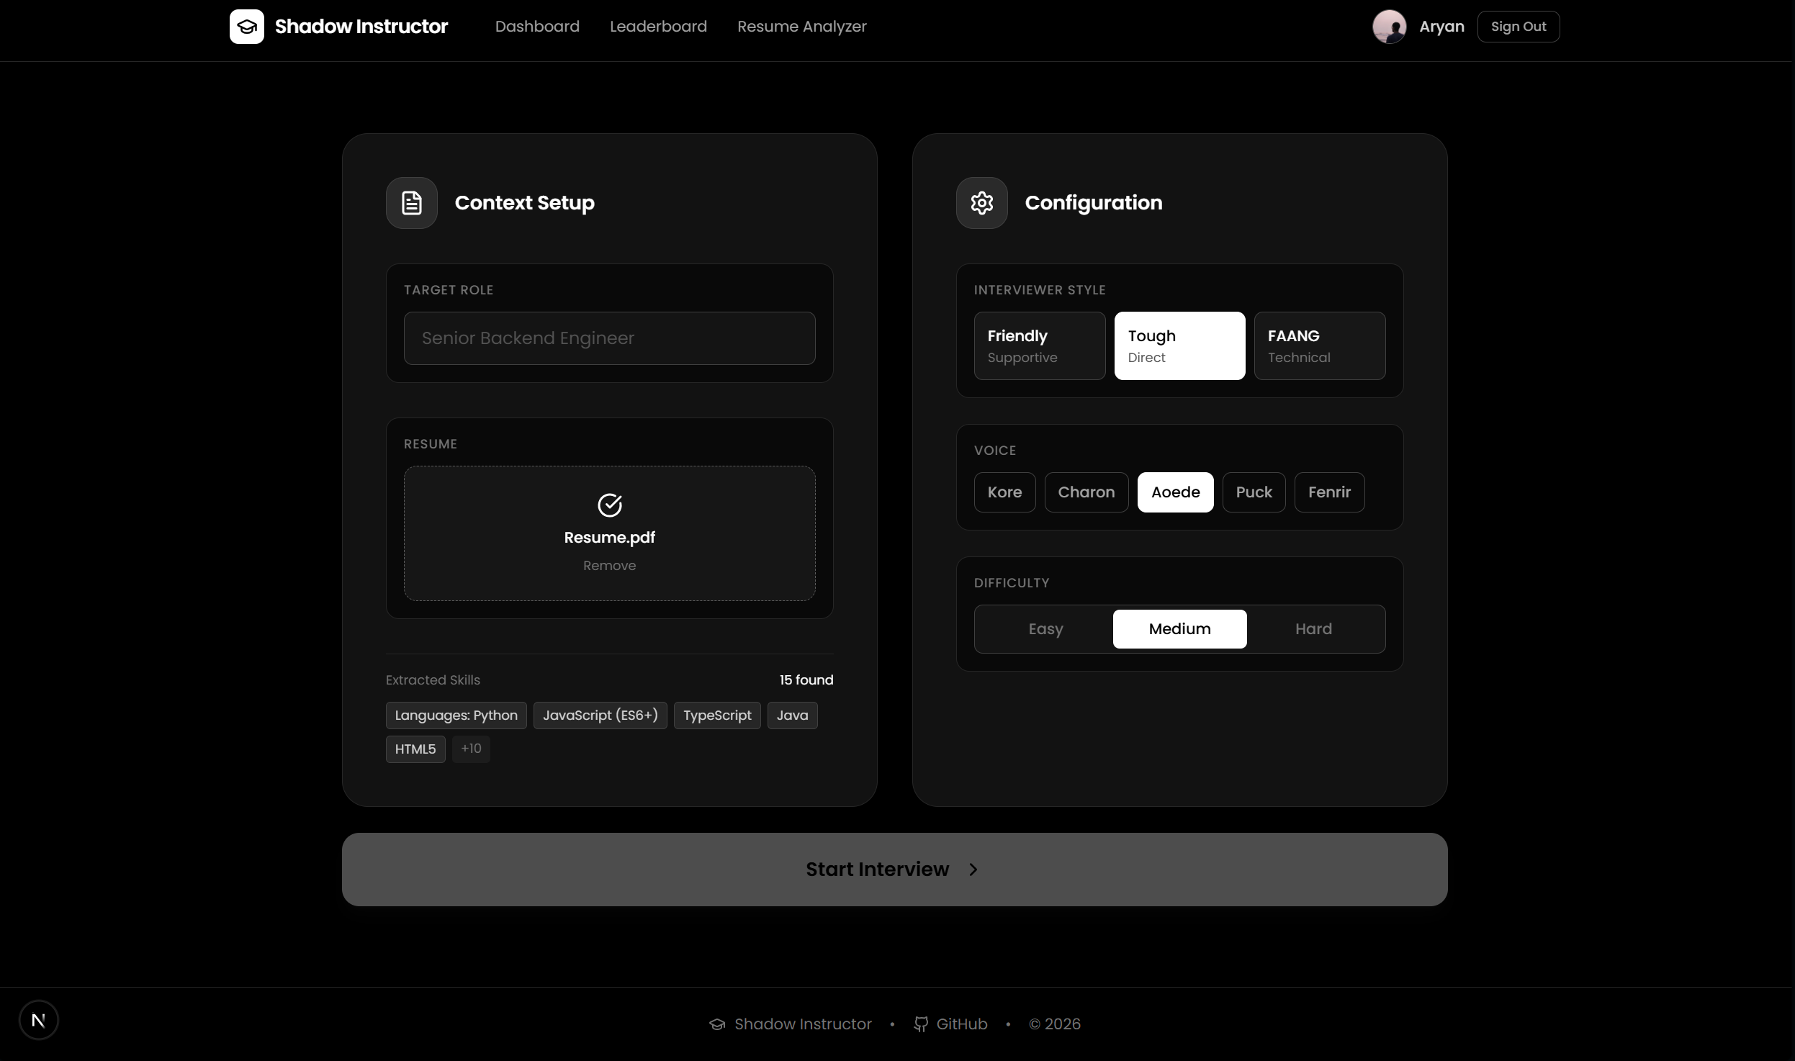
Task: Expand the +10 hidden skills
Action: coord(471,749)
